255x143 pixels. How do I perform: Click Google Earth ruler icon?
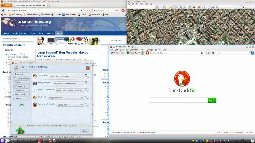tap(204, 7)
